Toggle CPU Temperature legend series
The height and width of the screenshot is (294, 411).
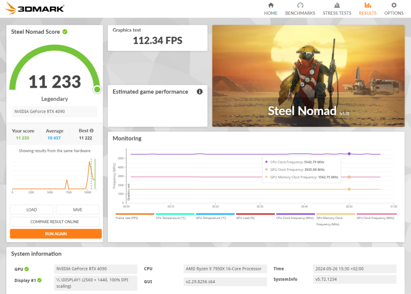[x=175, y=216]
